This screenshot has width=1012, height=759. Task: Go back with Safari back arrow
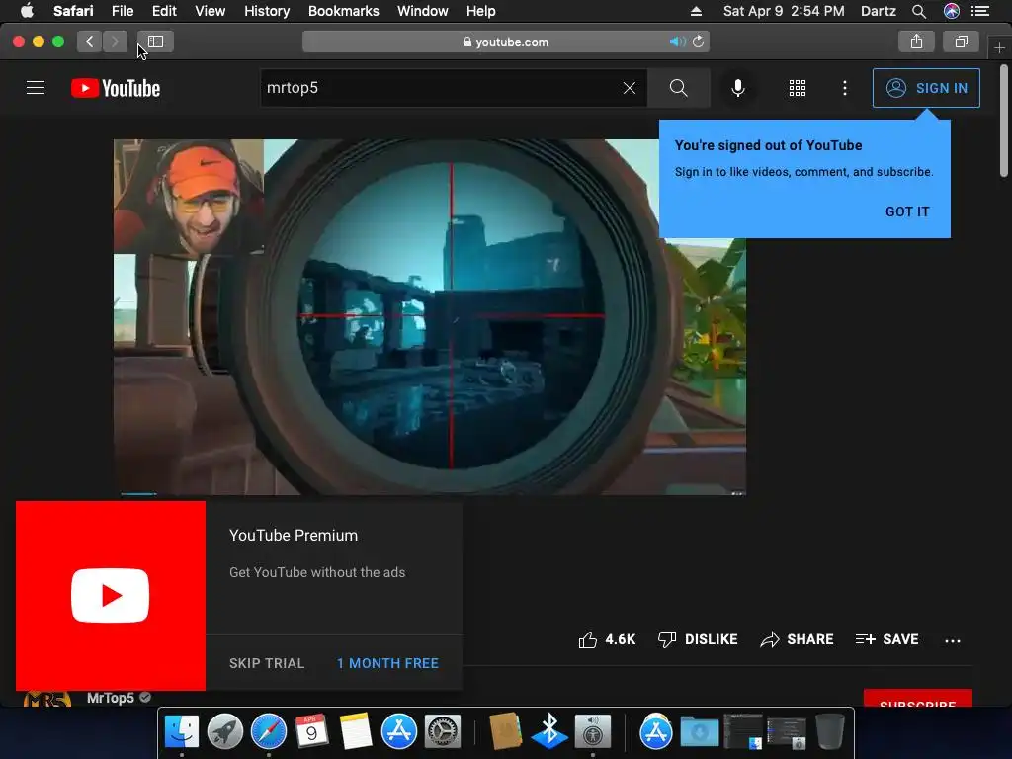click(89, 42)
